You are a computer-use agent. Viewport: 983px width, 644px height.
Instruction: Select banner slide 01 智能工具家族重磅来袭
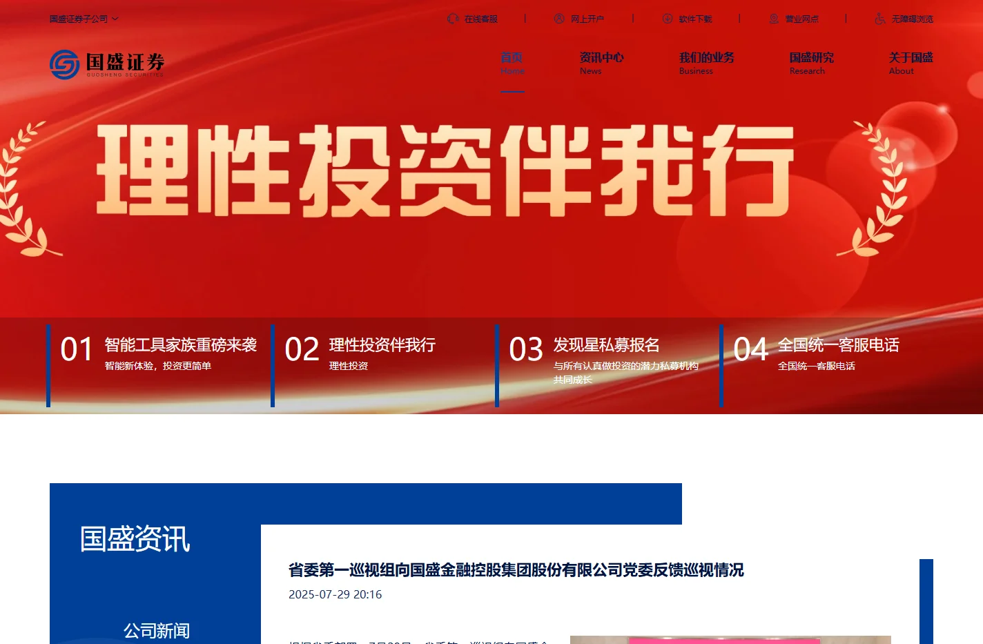tap(159, 365)
